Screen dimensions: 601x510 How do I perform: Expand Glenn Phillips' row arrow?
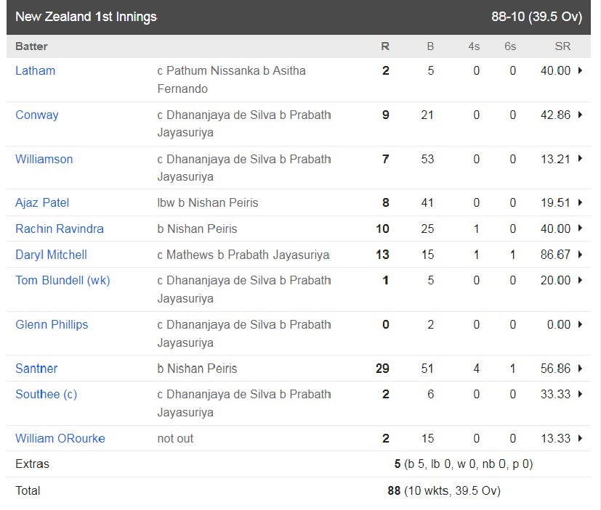[580, 324]
